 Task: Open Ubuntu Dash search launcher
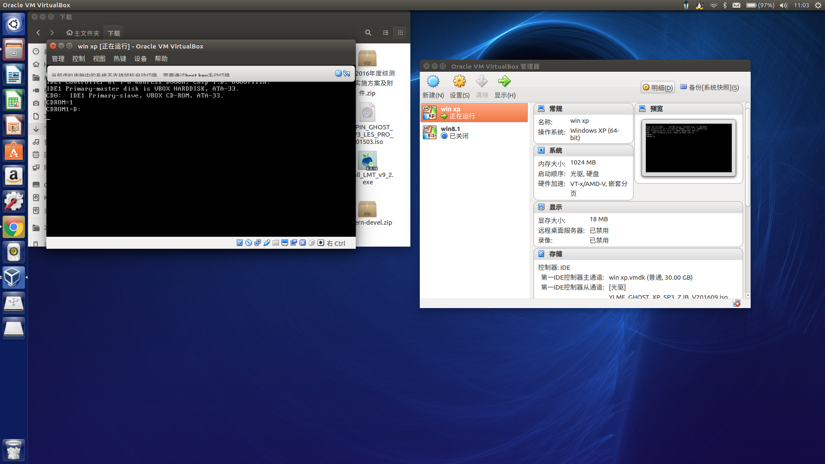pos(14,24)
